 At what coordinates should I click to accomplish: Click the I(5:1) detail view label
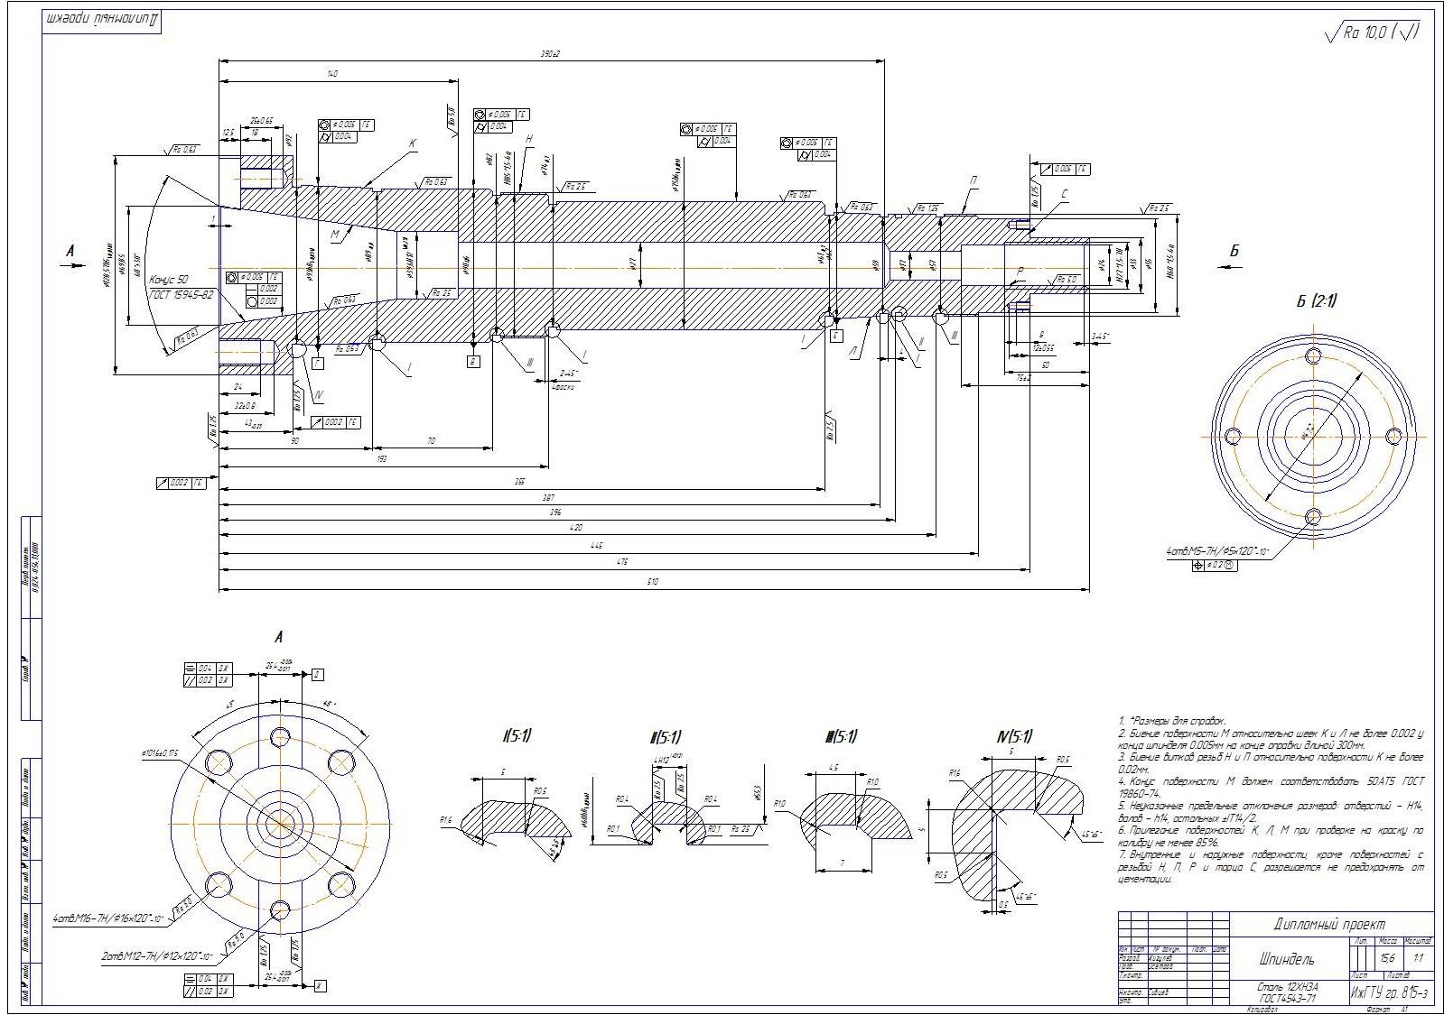coord(516,736)
